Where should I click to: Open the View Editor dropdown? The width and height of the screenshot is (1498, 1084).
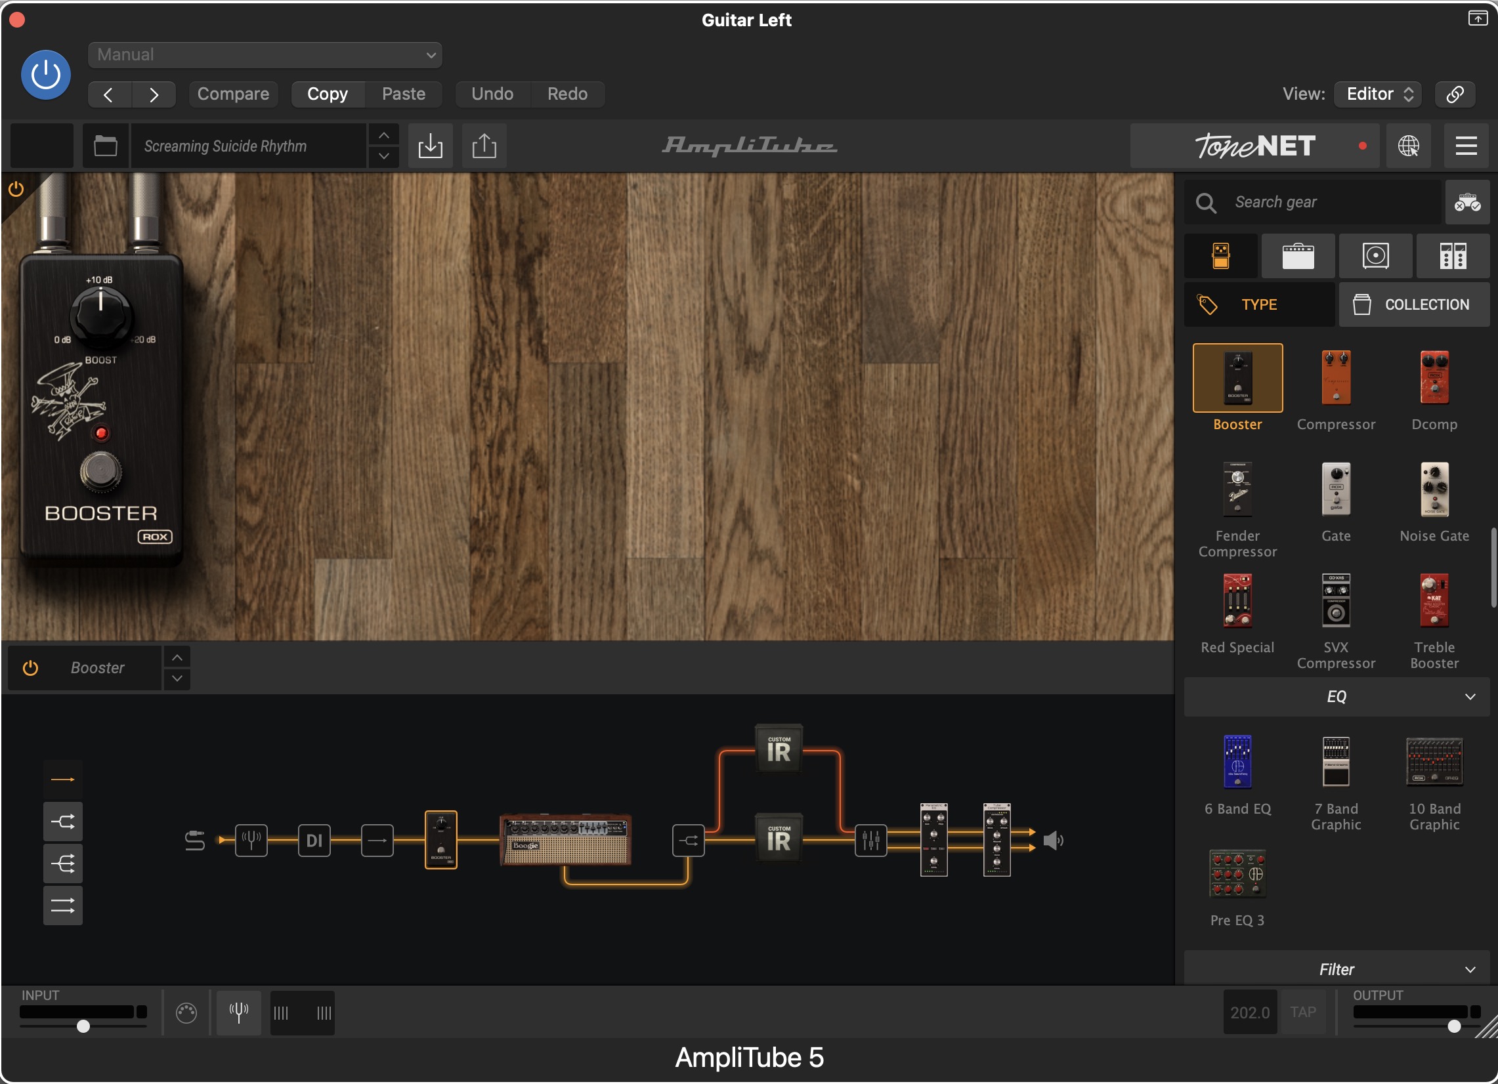(1377, 94)
